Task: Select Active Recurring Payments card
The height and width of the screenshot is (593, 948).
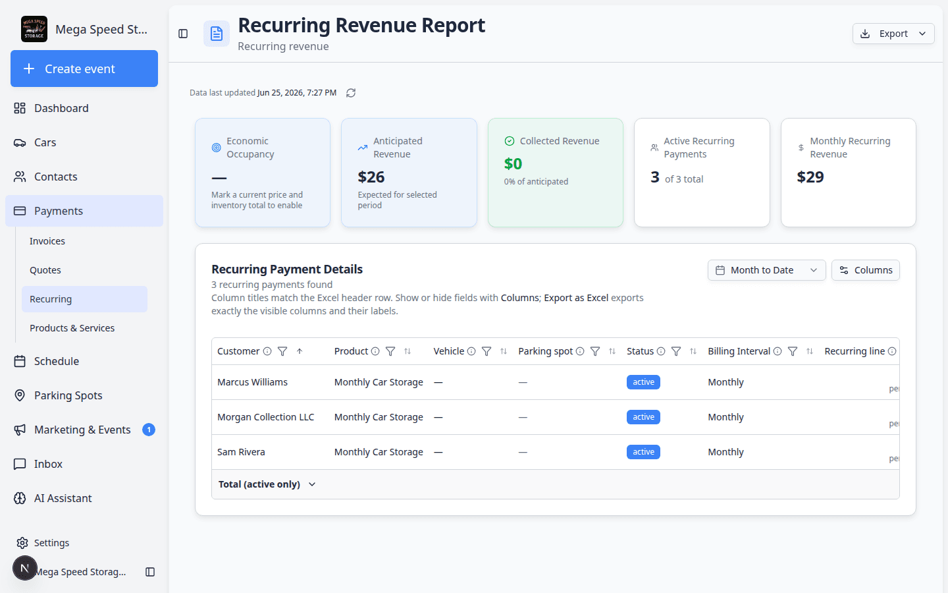Action: [702, 173]
